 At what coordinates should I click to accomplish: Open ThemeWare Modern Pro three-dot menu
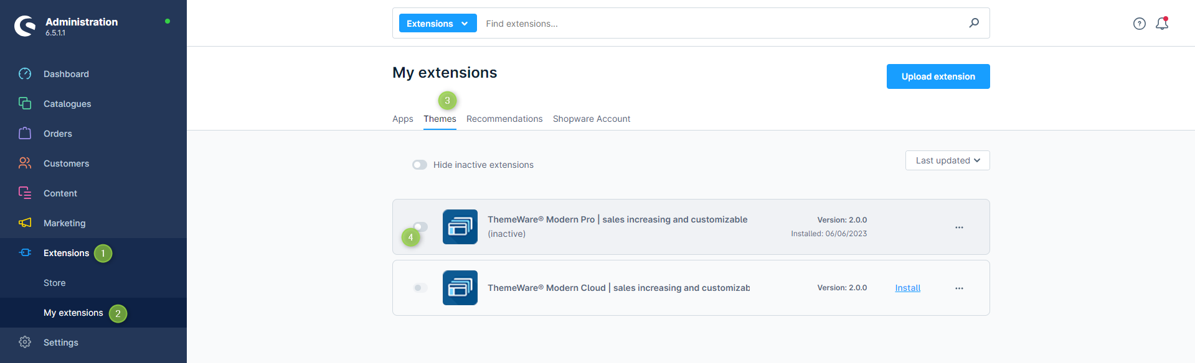tap(959, 227)
